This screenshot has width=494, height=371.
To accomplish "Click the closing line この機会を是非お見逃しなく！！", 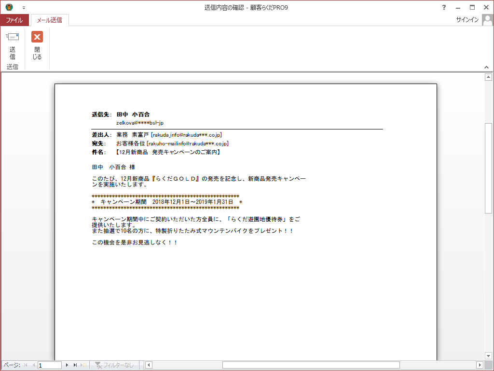I will point(135,243).
